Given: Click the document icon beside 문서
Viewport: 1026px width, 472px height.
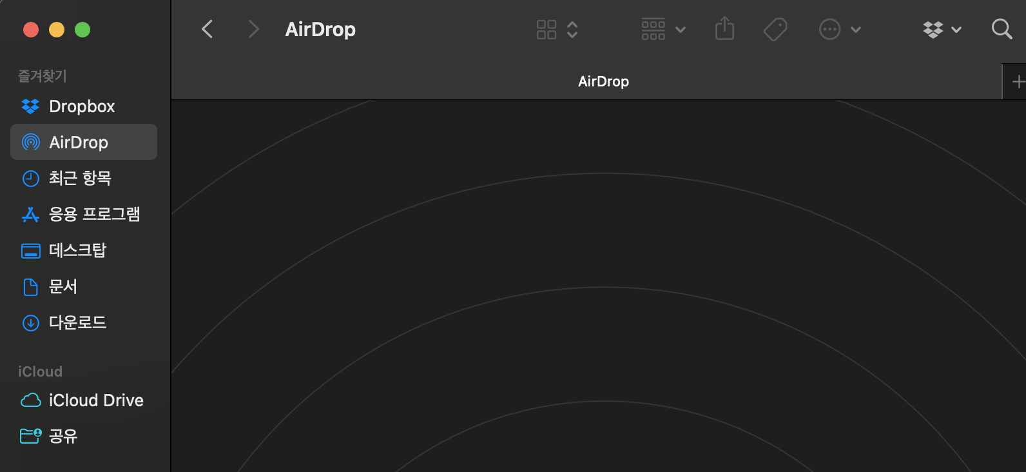Looking at the screenshot, I should coord(30,287).
